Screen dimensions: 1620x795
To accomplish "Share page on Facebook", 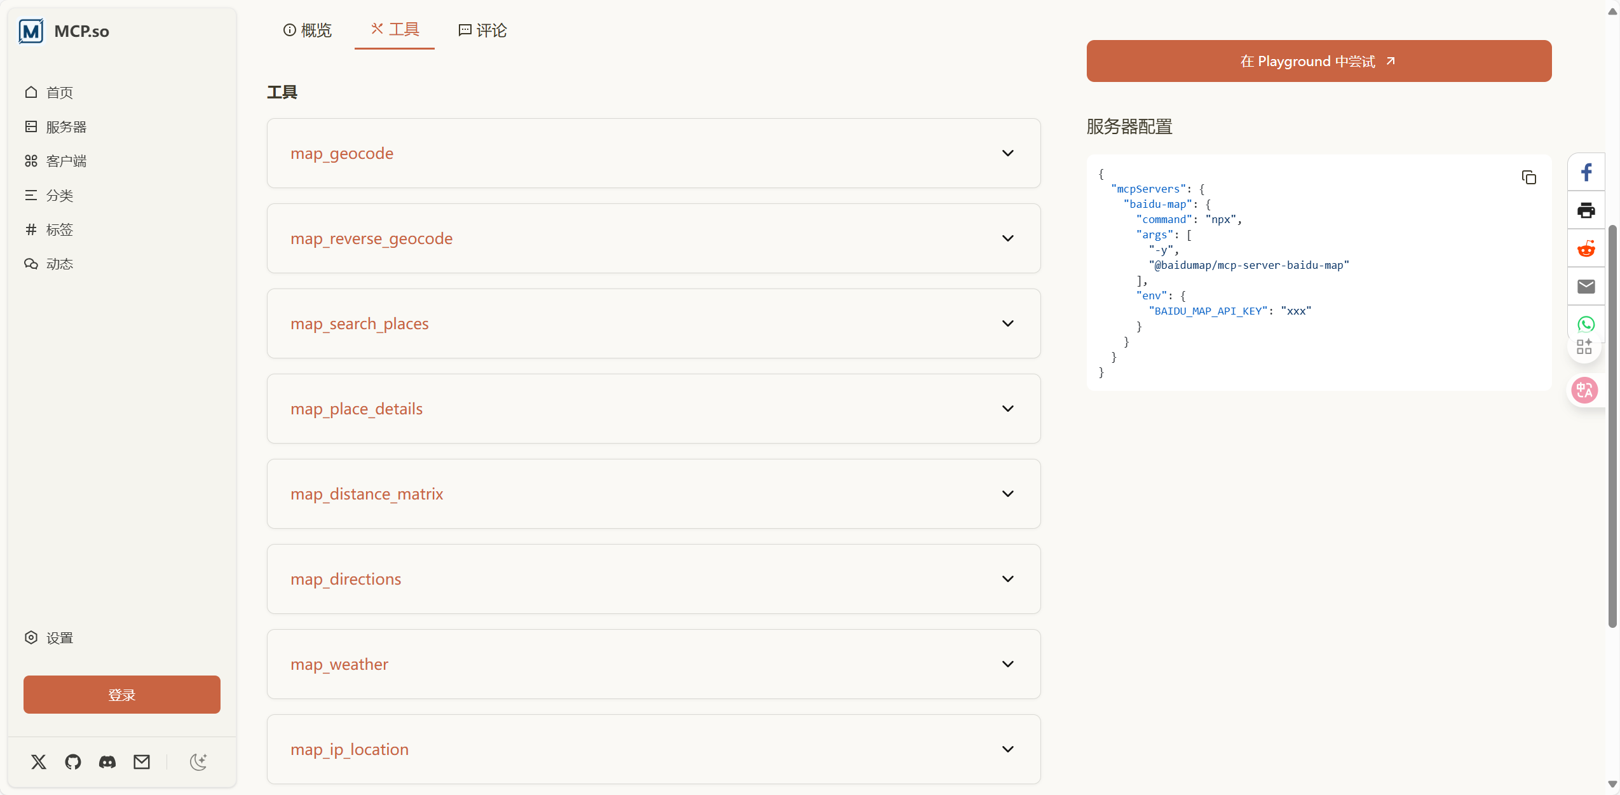I will pos(1586,172).
